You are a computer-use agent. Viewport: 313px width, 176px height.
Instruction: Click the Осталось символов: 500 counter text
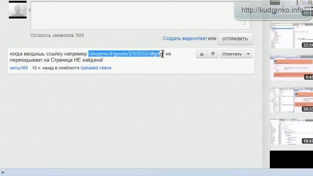coord(57,35)
